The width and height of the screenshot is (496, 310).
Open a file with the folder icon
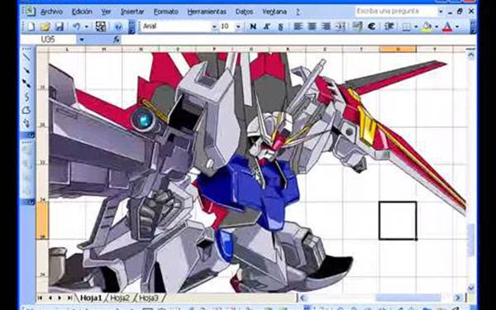pos(45,26)
